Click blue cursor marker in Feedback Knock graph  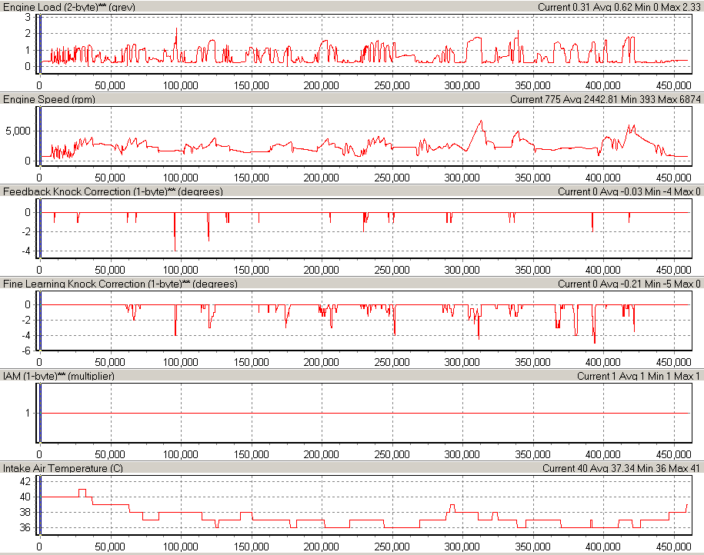pos(38,227)
